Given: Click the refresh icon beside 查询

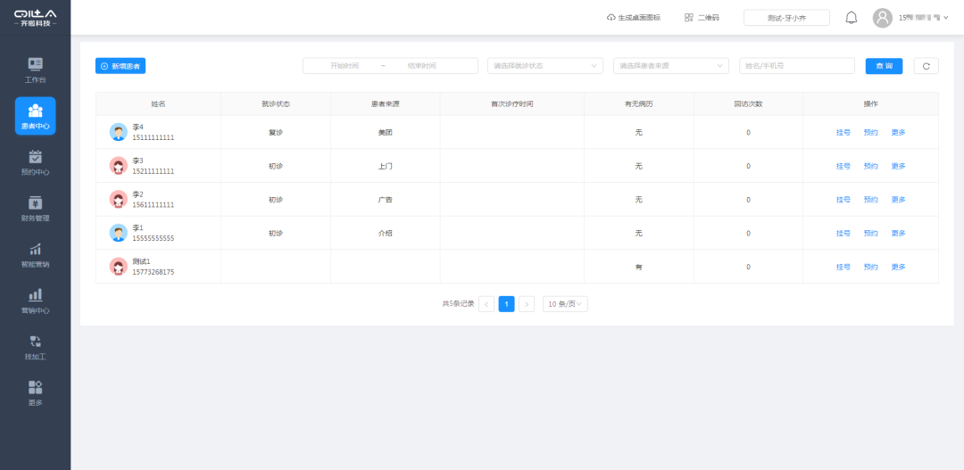Looking at the screenshot, I should point(926,66).
